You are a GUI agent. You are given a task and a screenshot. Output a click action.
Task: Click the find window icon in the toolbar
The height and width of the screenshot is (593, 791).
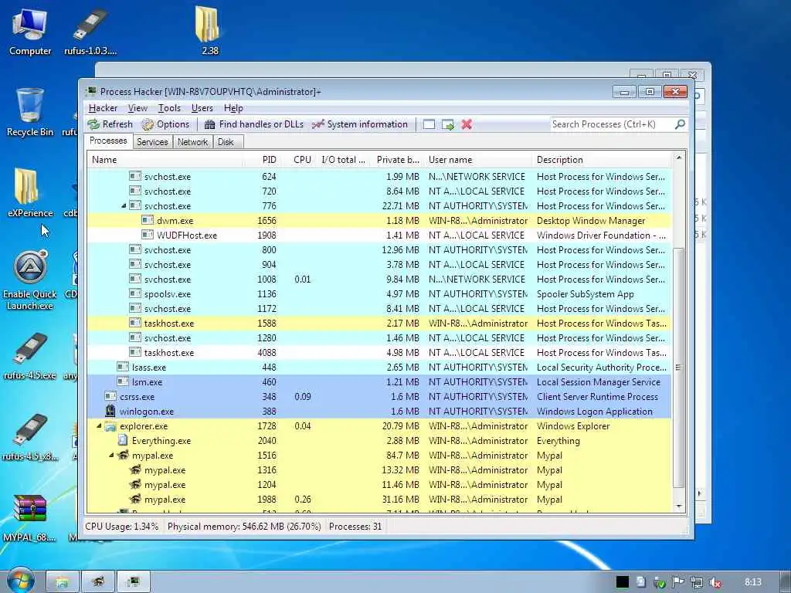click(x=429, y=124)
